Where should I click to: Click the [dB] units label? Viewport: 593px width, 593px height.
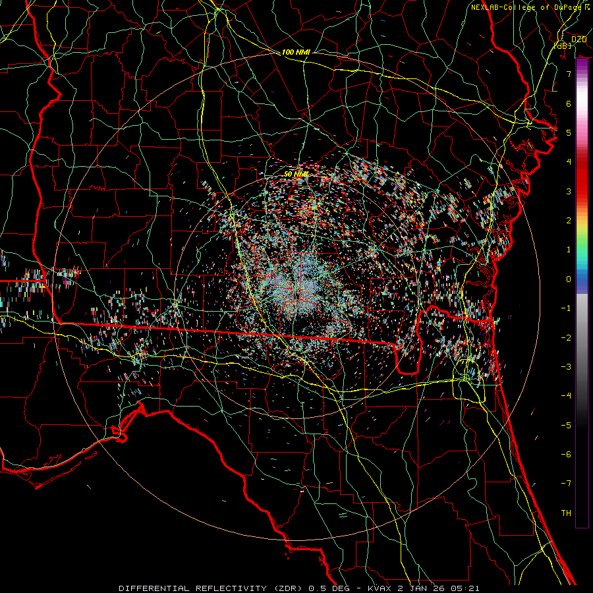pyautogui.click(x=562, y=45)
